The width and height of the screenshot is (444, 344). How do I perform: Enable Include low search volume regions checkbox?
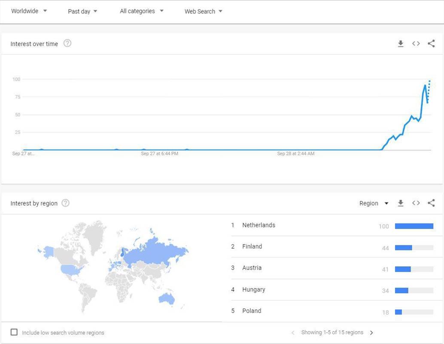click(x=14, y=332)
